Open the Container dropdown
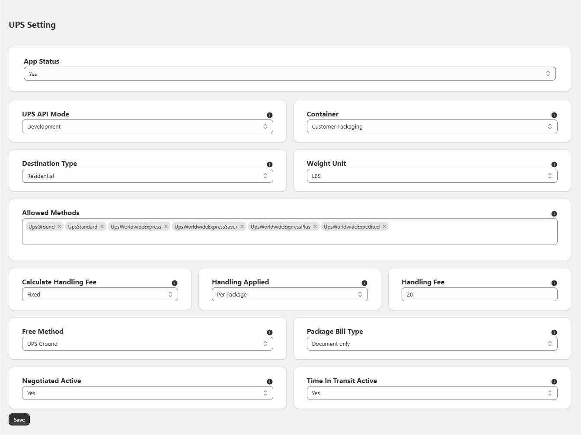581x435 pixels. [x=432, y=126]
